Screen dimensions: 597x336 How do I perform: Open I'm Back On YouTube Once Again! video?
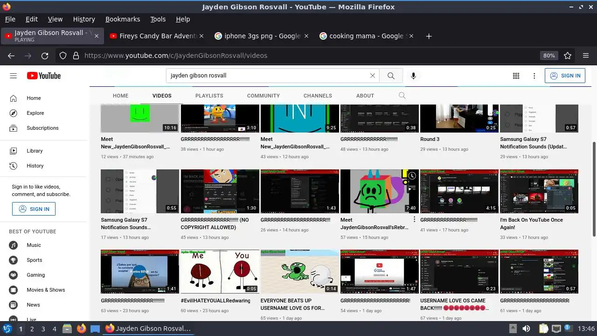[x=532, y=224]
